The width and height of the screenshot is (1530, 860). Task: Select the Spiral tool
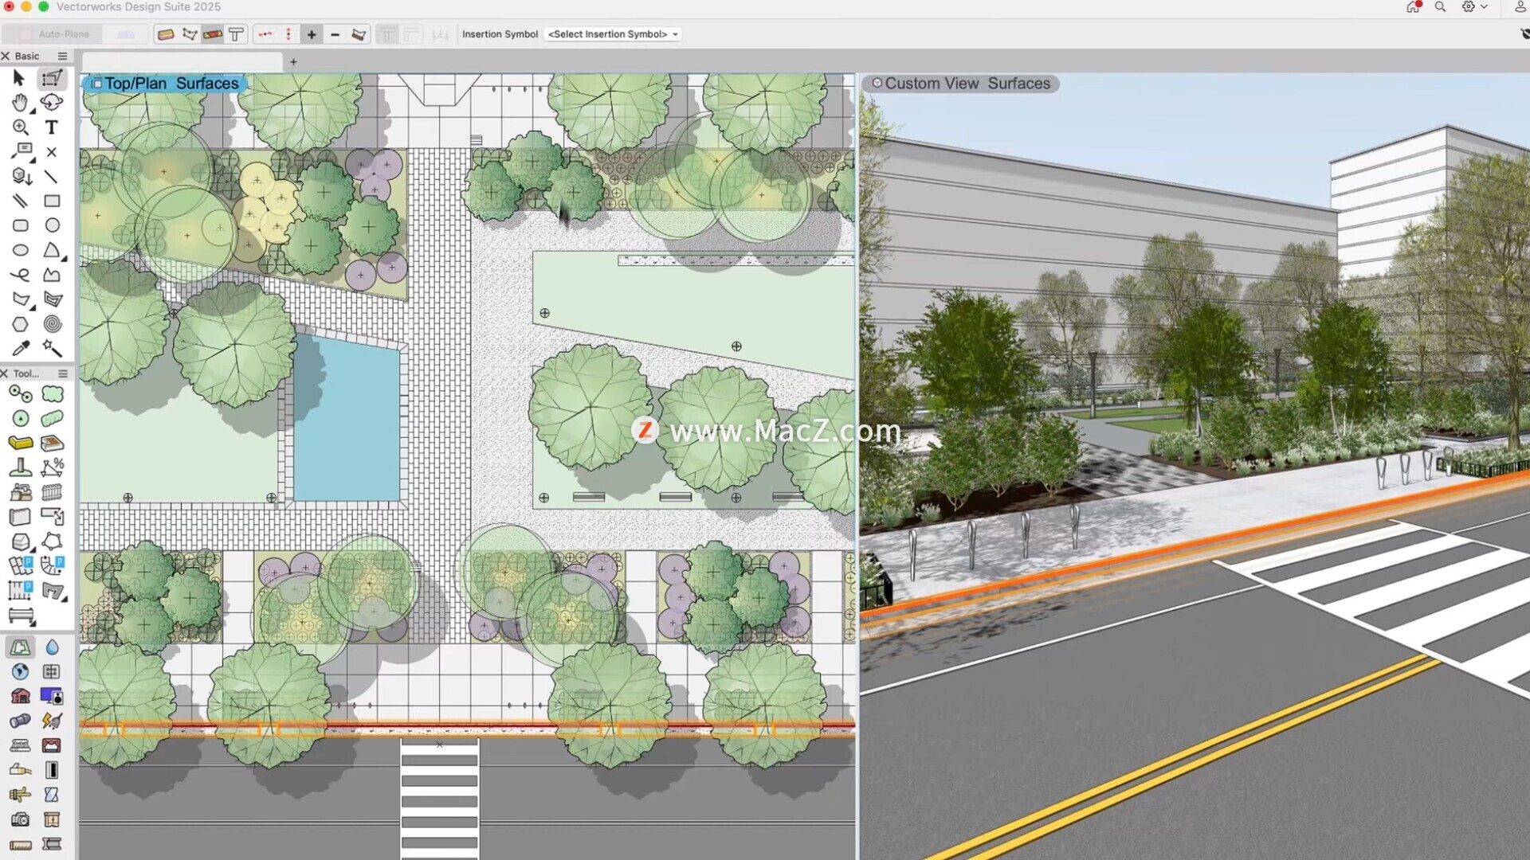tap(52, 324)
